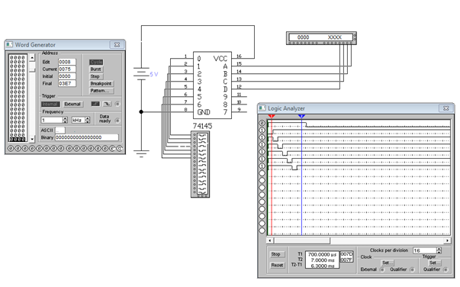This screenshot has width=460, height=287.
Task: Click the Current address field
Action: click(x=67, y=69)
